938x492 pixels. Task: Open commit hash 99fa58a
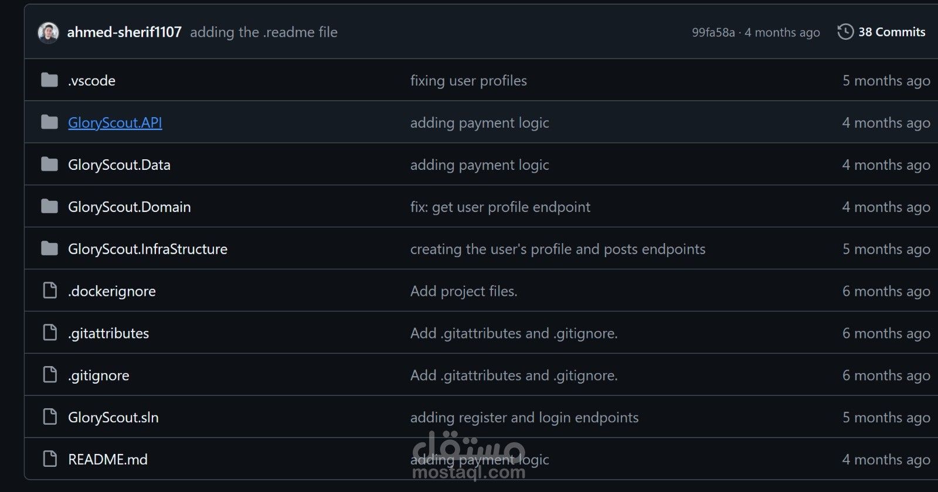[713, 33]
